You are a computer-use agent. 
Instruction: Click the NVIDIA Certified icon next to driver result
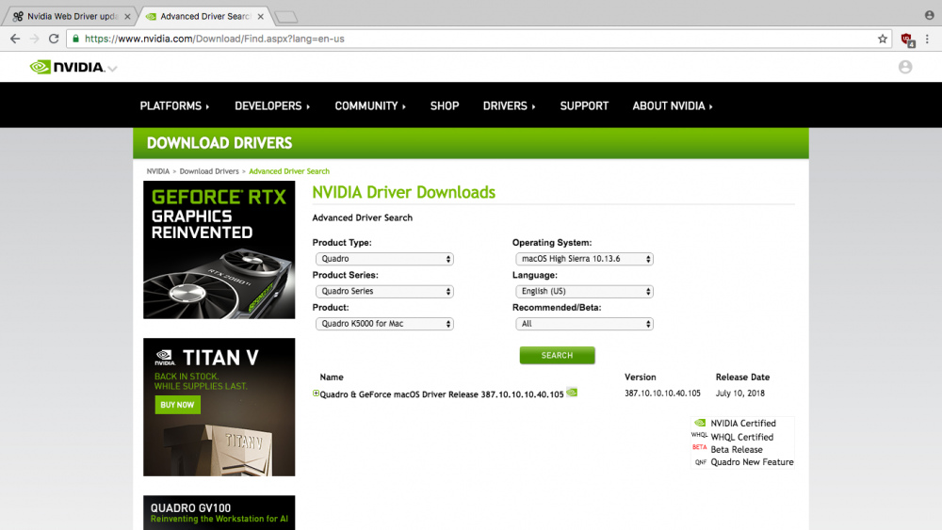(x=572, y=393)
